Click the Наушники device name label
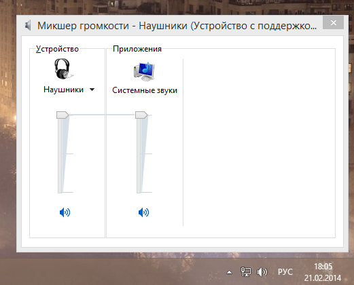 tap(63, 90)
